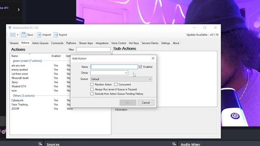This screenshot has width=260, height=146.
Task: Open the About tab
Action: pyautogui.click(x=176, y=43)
